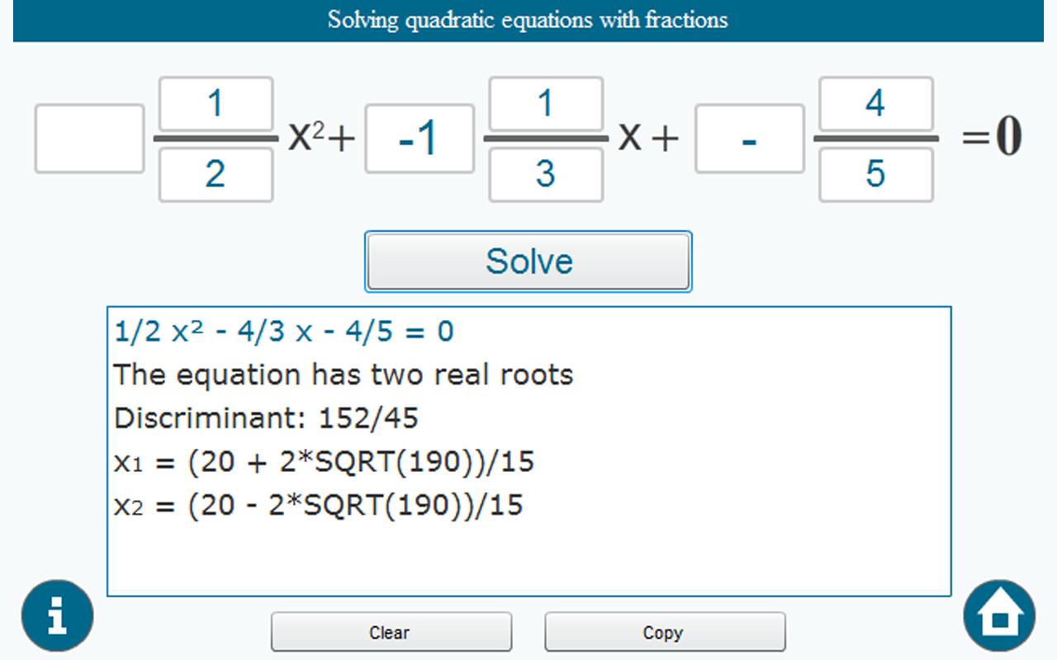Click the Discriminant: 152/45 result line
The width and height of the screenshot is (1057, 660).
266,418
